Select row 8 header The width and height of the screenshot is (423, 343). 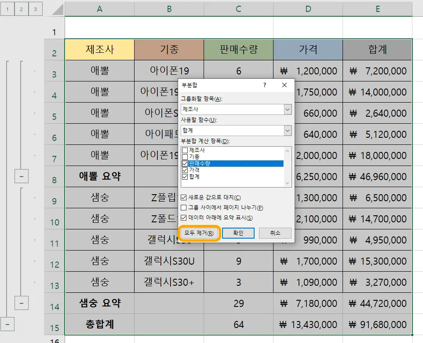pos(54,177)
